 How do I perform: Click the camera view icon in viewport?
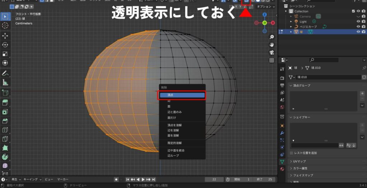272,52
